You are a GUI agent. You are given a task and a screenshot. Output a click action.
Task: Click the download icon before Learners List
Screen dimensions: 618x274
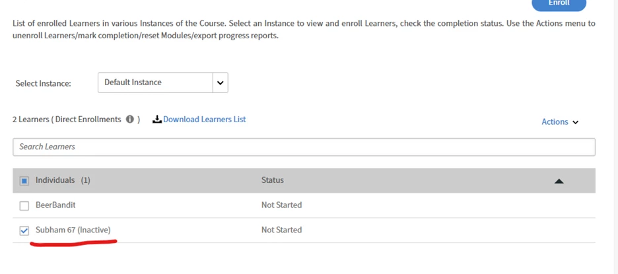point(157,120)
